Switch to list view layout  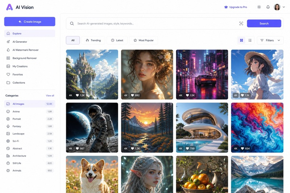coord(250,40)
